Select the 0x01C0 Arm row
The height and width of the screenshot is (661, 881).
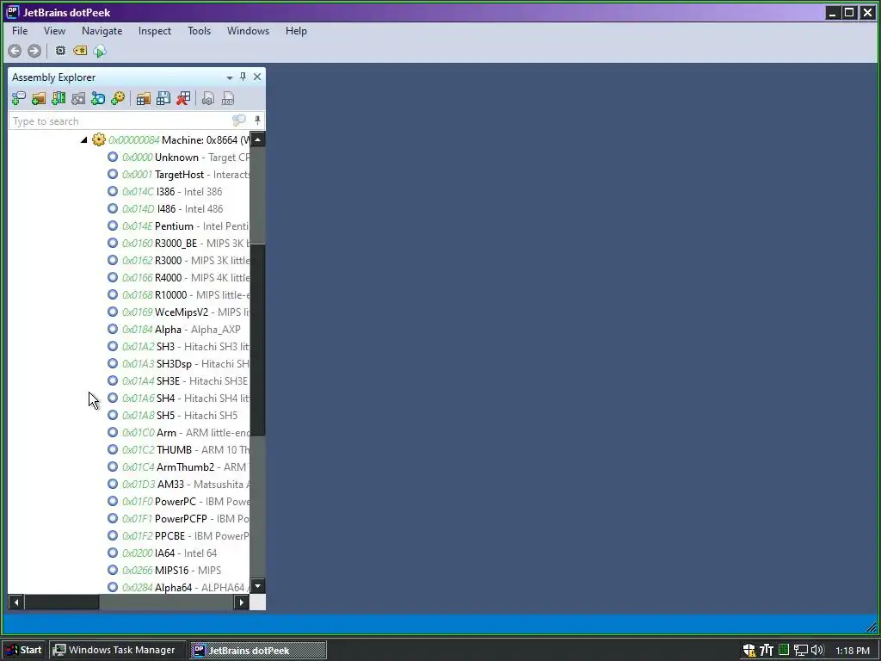point(179,433)
